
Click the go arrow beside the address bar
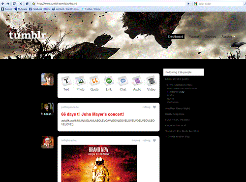[188, 3]
